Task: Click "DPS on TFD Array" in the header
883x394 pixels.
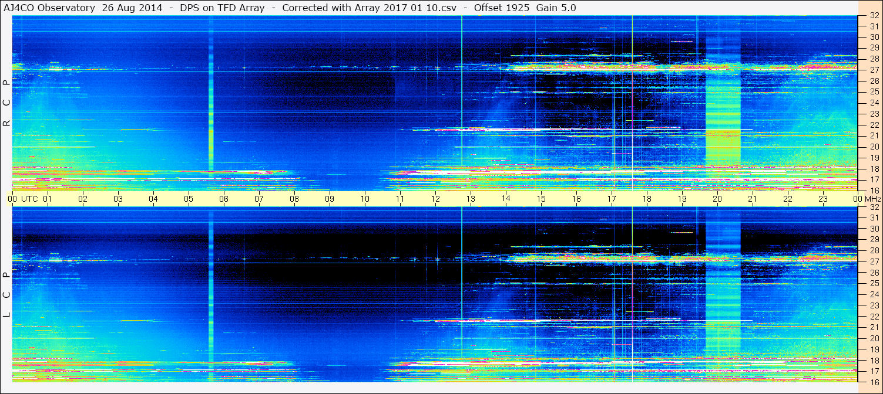Action: click(222, 8)
